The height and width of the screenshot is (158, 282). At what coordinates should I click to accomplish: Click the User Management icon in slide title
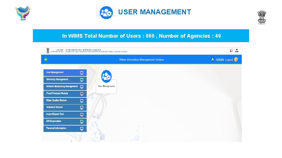point(106,12)
